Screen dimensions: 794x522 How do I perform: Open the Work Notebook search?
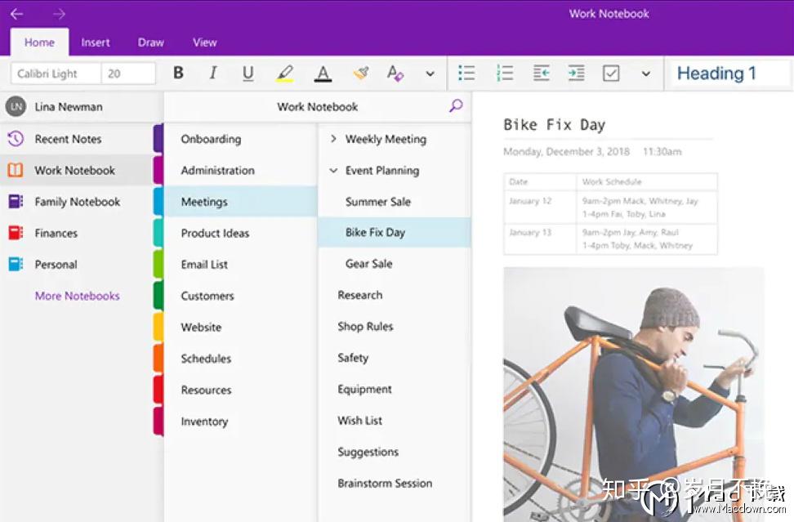[x=456, y=106]
